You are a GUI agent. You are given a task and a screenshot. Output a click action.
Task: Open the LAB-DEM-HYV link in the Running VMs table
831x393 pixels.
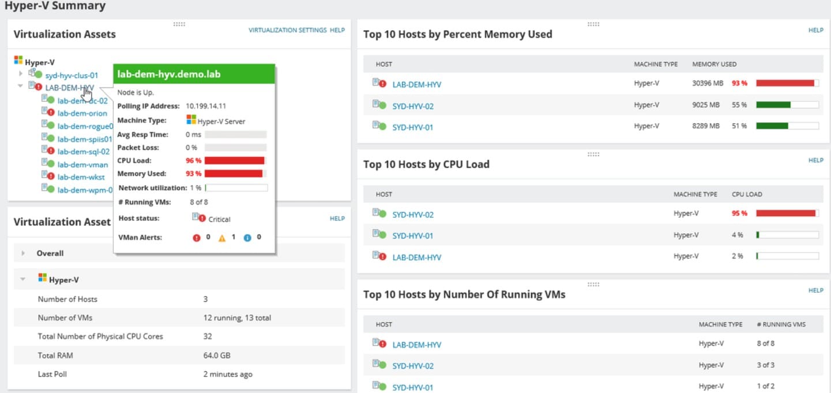417,345
